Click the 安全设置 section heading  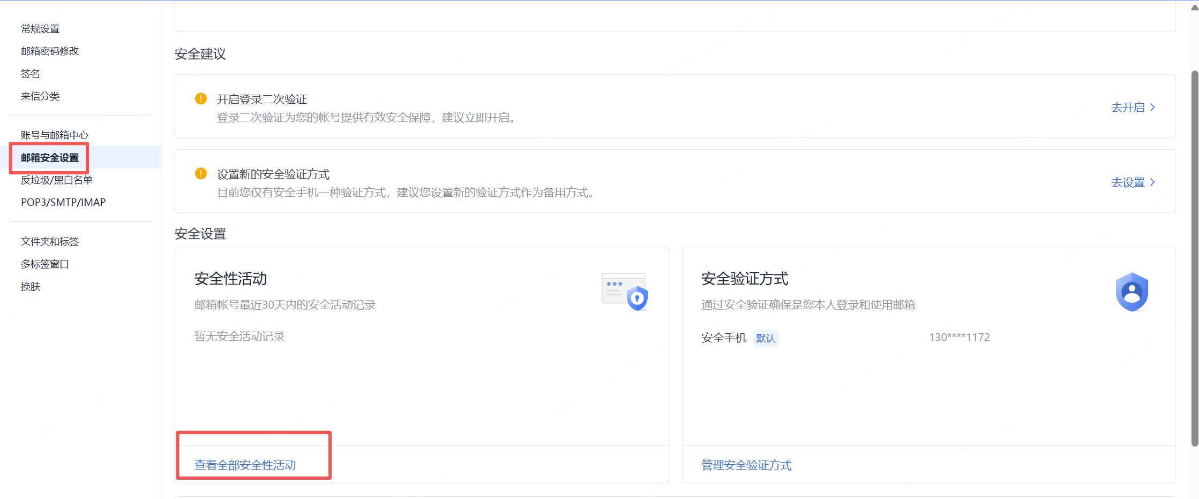[x=200, y=234]
